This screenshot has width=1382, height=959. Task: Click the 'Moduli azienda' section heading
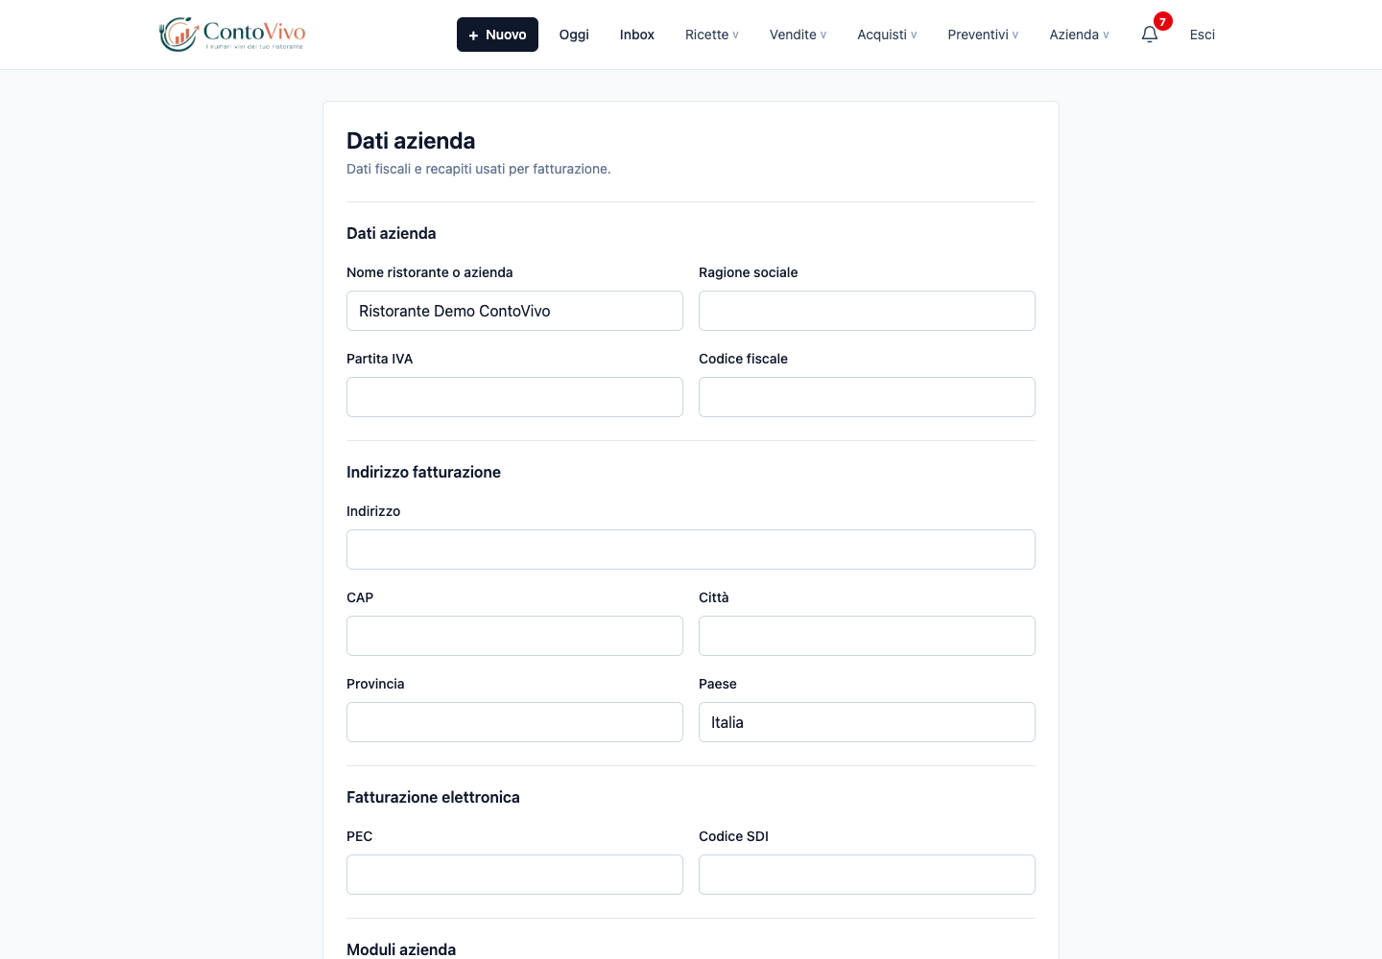401,949
